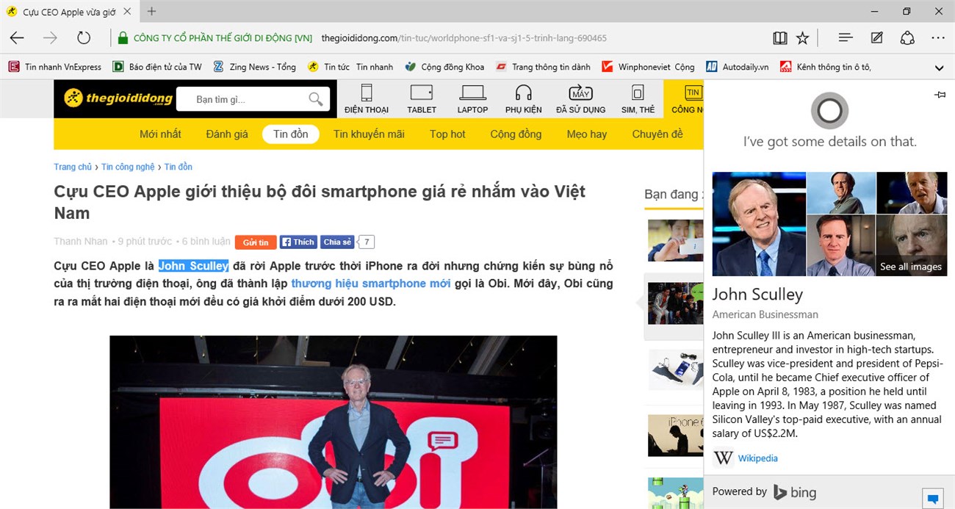Open Cộng đồng Khoa favorite bookmark
The width and height of the screenshot is (955, 509).
(444, 67)
